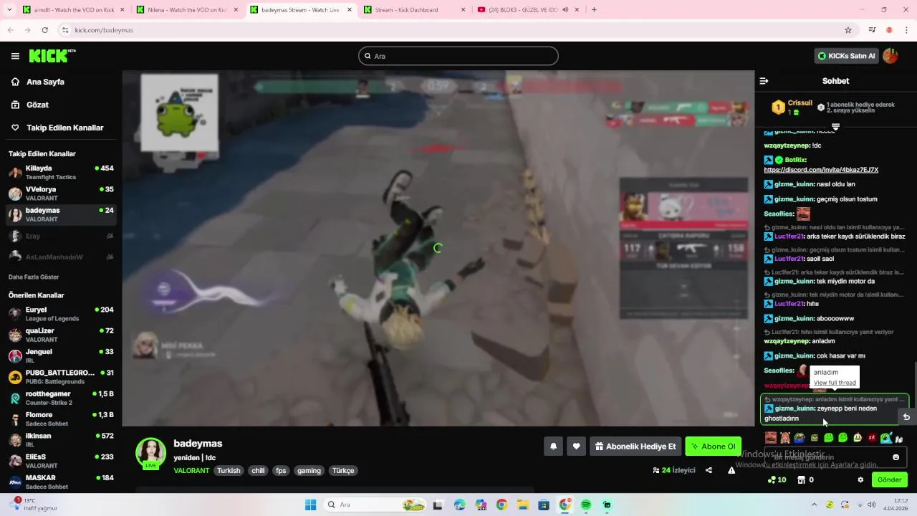Open the KICKs balance showing 10
The width and height of the screenshot is (917, 516).
777,479
